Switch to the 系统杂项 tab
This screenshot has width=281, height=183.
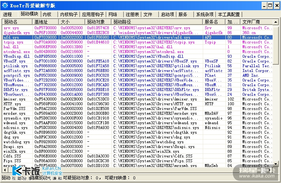(x=205, y=14)
